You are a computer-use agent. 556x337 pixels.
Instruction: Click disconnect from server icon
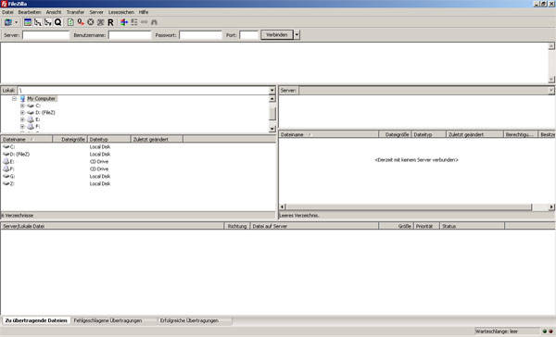[100, 22]
